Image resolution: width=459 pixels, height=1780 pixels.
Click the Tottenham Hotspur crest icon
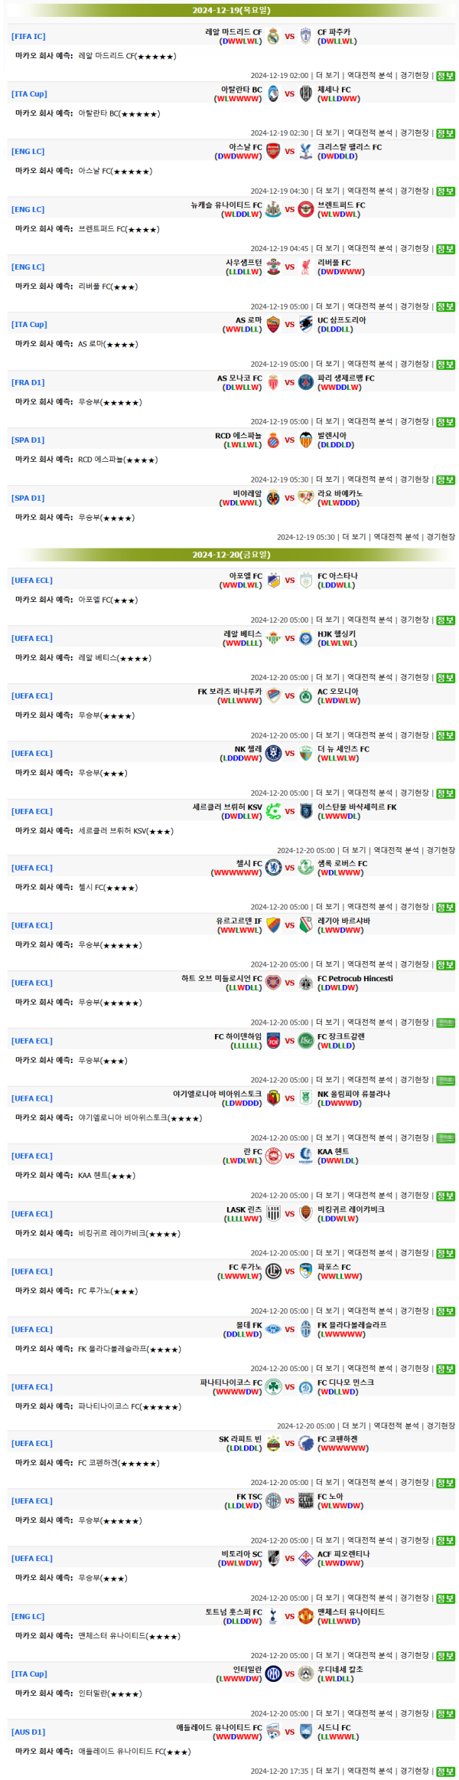tap(273, 1616)
